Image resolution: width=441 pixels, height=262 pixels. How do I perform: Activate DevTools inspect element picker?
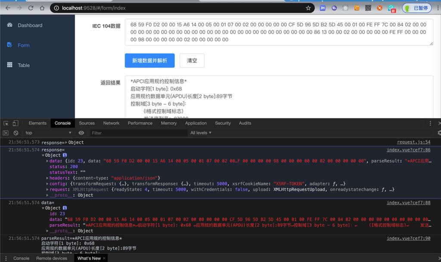(x=6, y=123)
